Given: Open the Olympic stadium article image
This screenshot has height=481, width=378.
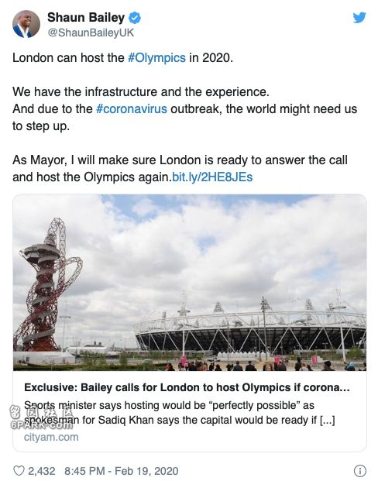Looking at the screenshot, I should pos(190,282).
